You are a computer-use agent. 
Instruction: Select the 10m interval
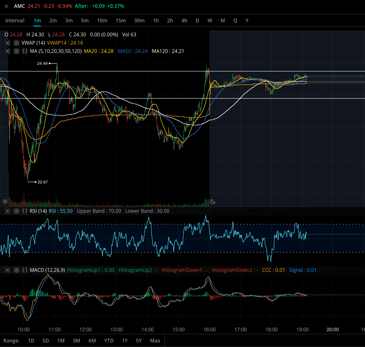pyautogui.click(x=102, y=21)
